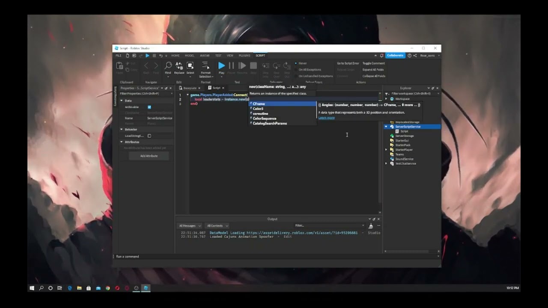Switch to the HOME ribbon tab
This screenshot has width=548, height=308.
175,56
